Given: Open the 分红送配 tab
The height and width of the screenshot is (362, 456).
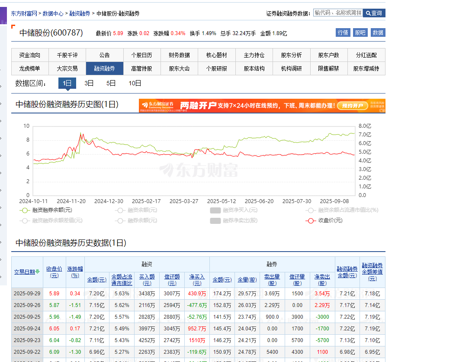Looking at the screenshot, I should [366, 55].
